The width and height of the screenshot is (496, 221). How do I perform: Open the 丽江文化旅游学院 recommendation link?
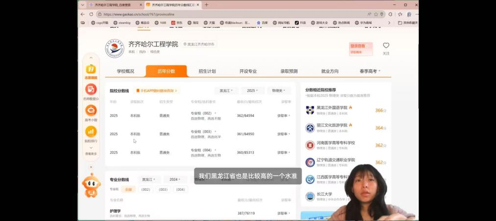(x=332, y=125)
